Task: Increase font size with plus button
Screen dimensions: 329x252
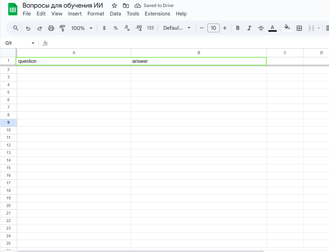Action: click(225, 28)
